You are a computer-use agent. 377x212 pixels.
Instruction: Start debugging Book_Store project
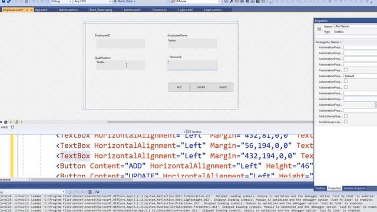(x=124, y=1)
